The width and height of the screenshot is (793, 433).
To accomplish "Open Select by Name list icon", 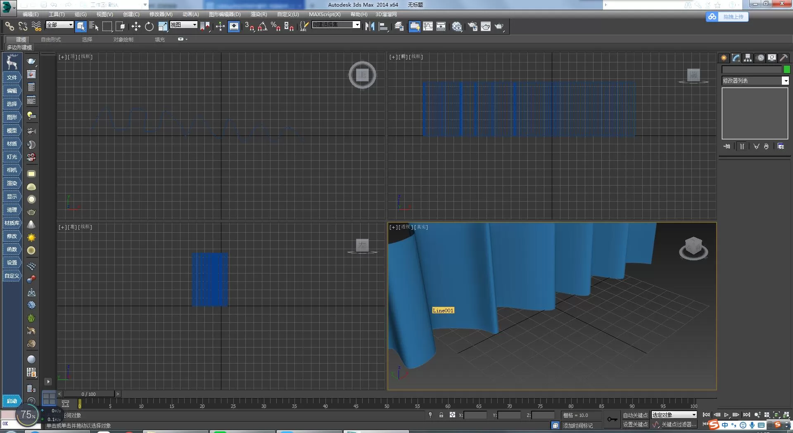I will pos(94,26).
